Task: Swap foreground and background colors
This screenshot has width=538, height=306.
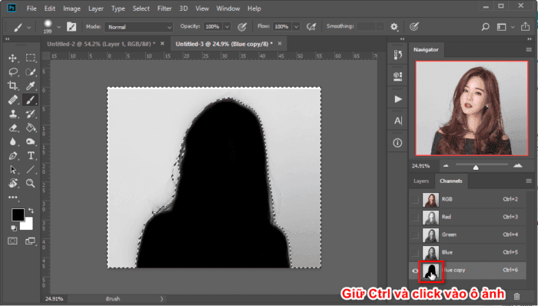Action: pos(31,211)
